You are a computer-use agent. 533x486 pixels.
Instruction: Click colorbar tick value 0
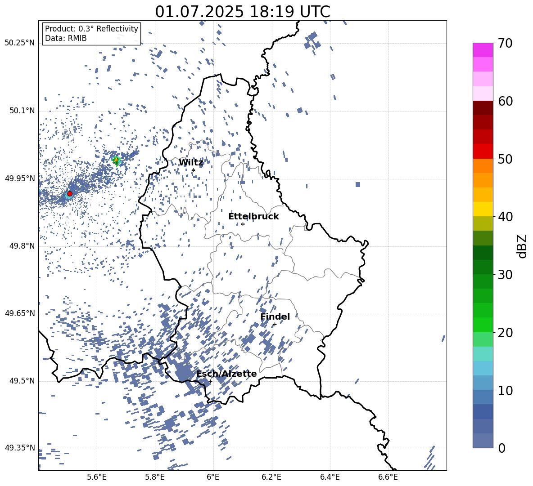coord(501,448)
